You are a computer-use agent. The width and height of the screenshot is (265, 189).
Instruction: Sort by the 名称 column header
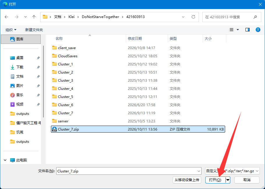point(59,39)
